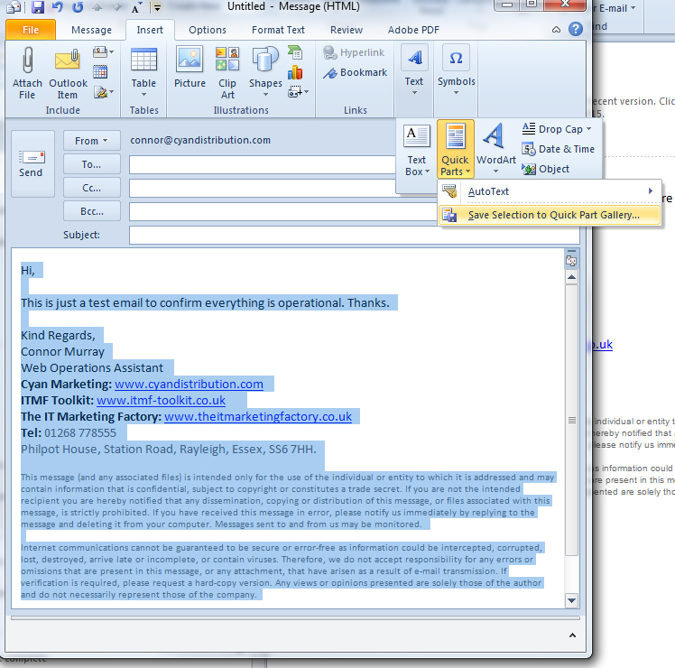Click into the Subject field
Screen dimensions: 675x668
tap(352, 236)
